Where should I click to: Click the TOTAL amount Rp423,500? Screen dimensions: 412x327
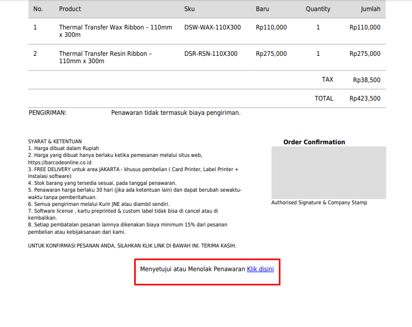[x=365, y=98]
